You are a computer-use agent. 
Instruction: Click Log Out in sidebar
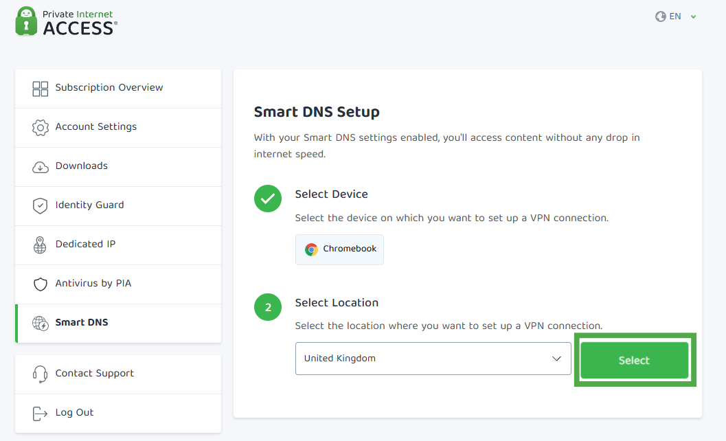(118, 414)
